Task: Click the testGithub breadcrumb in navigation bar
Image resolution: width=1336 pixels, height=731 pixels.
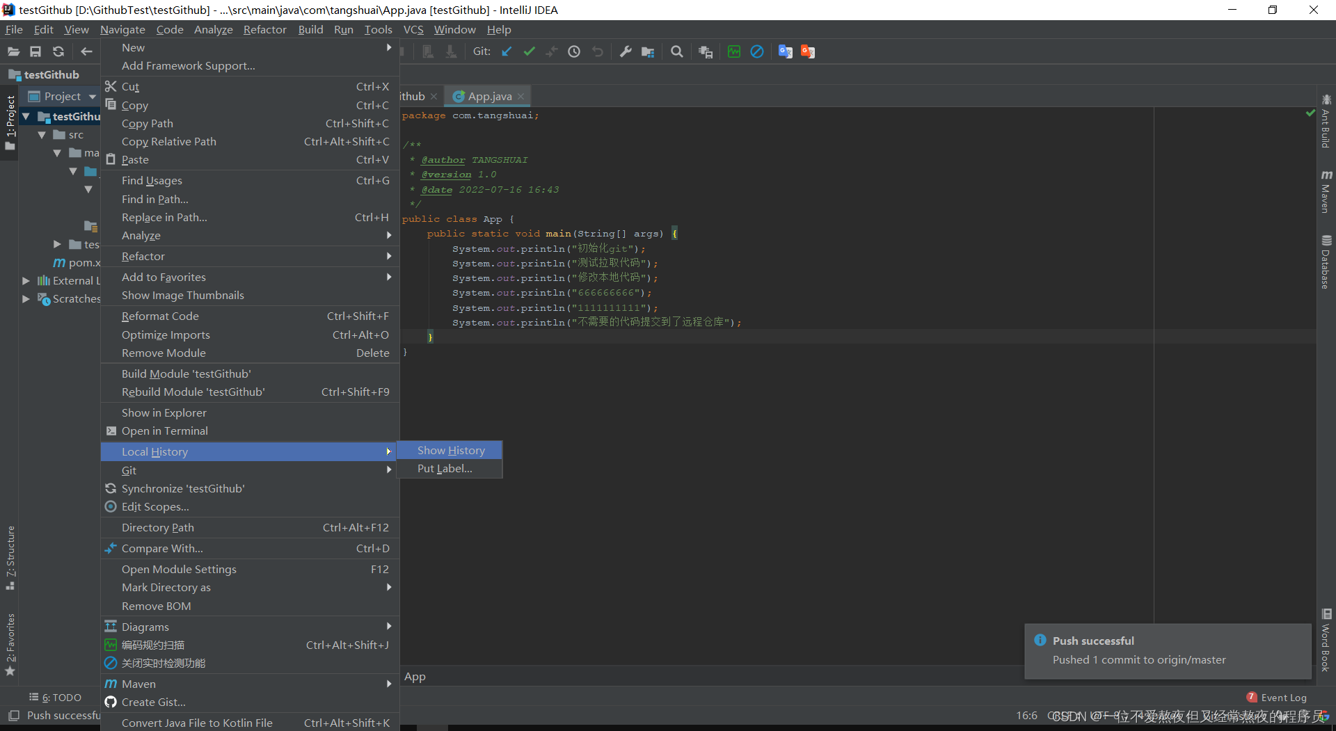Action: tap(44, 75)
